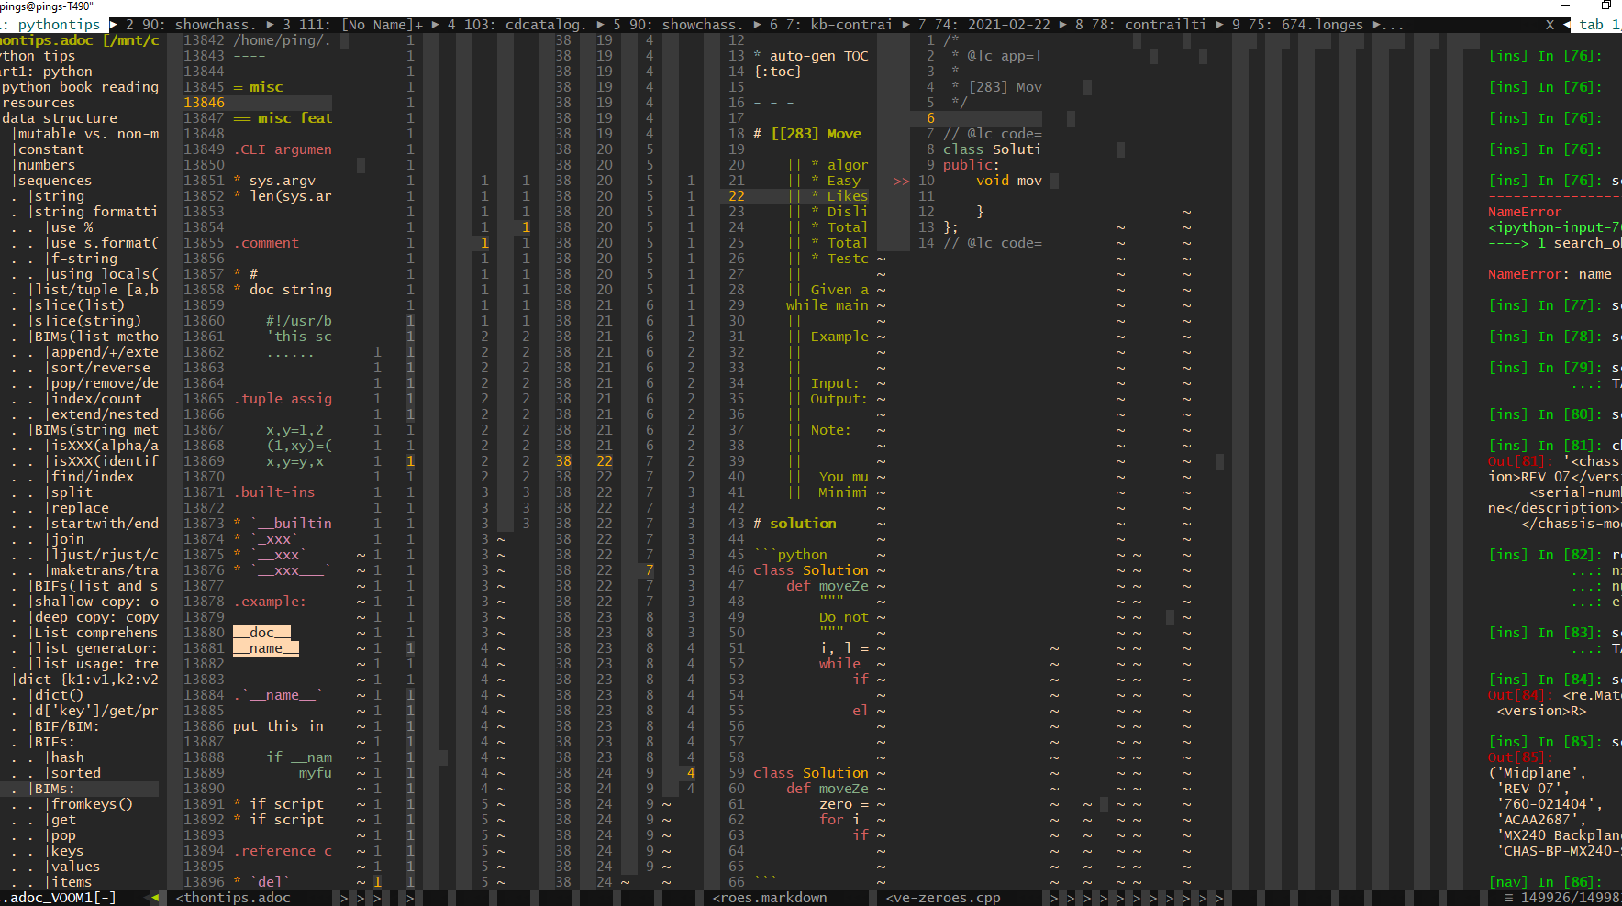1622x906 pixels.
Task: Select 'list generator:' outline entry
Action: (x=96, y=648)
